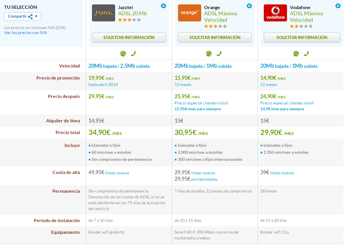Open Orange ADSL Máxima Velocidad plan title
Viewport: 344px width, 245px height.
[221, 17]
